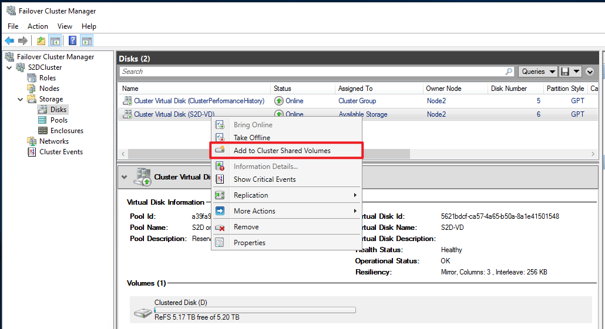
Task: Select Failover Cluster Manager root node
Action: pos(55,57)
